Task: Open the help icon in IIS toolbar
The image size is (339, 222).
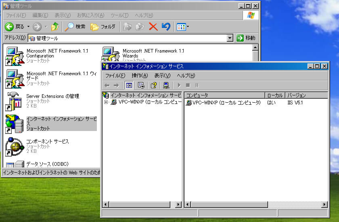Action: 153,85
